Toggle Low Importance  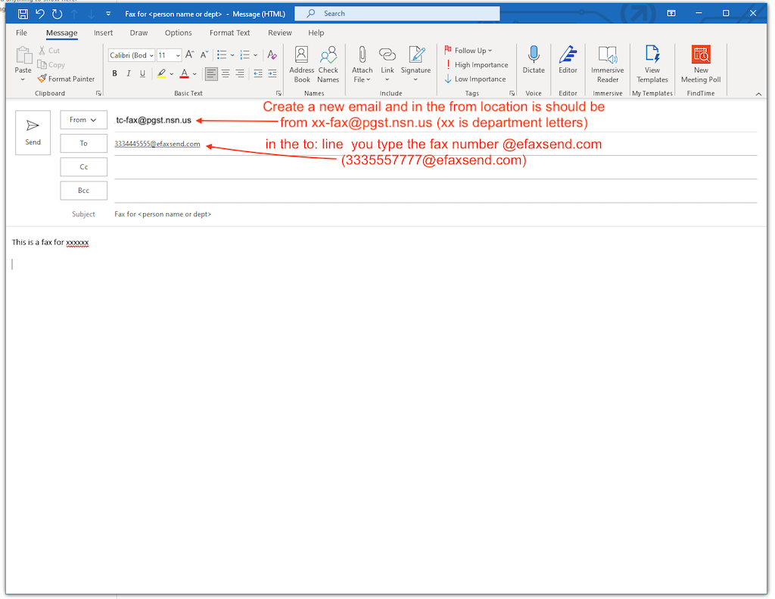click(x=475, y=79)
